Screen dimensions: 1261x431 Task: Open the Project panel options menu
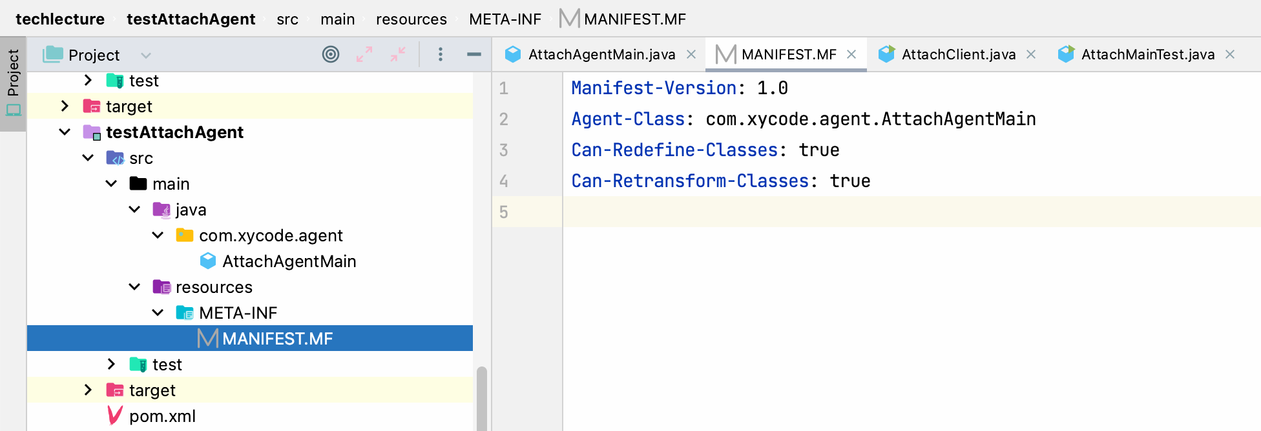coord(441,55)
